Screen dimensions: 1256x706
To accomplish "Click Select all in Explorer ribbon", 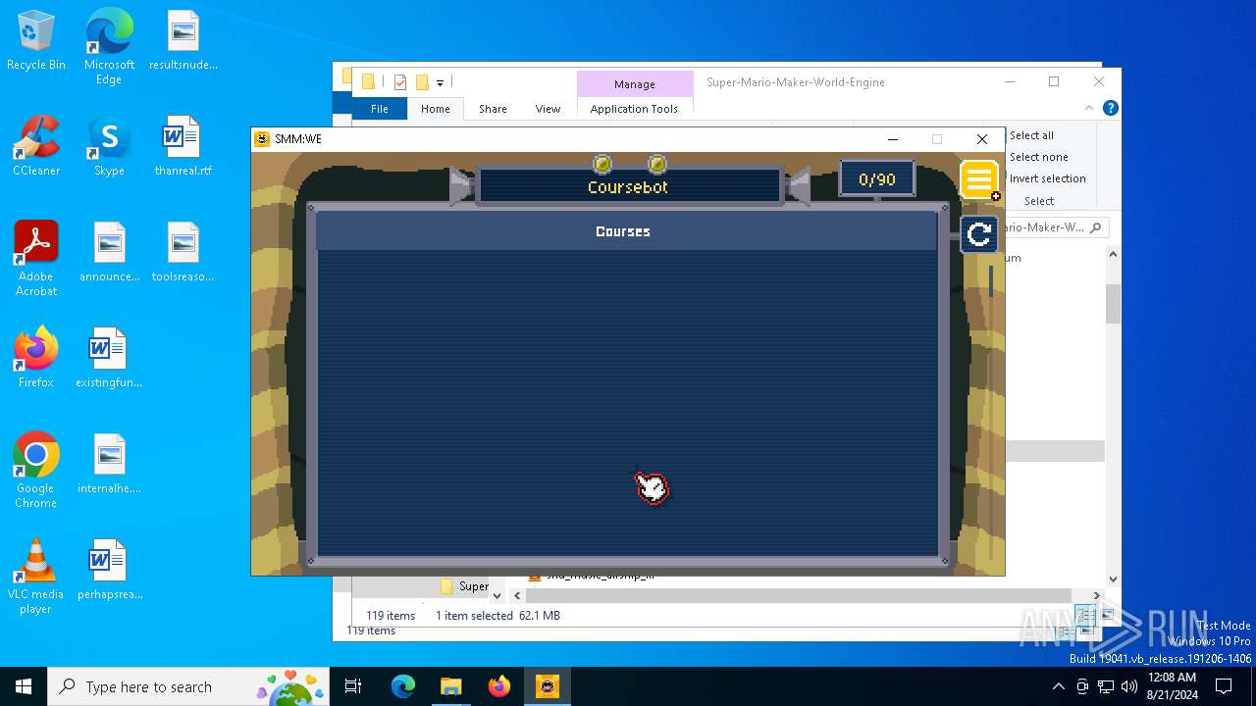I will [1031, 135].
